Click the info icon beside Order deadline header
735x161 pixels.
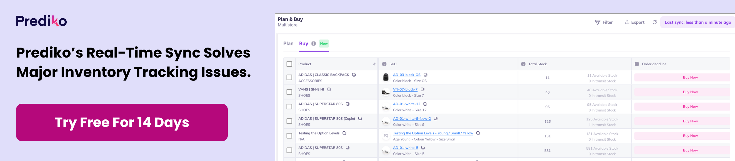click(x=637, y=64)
